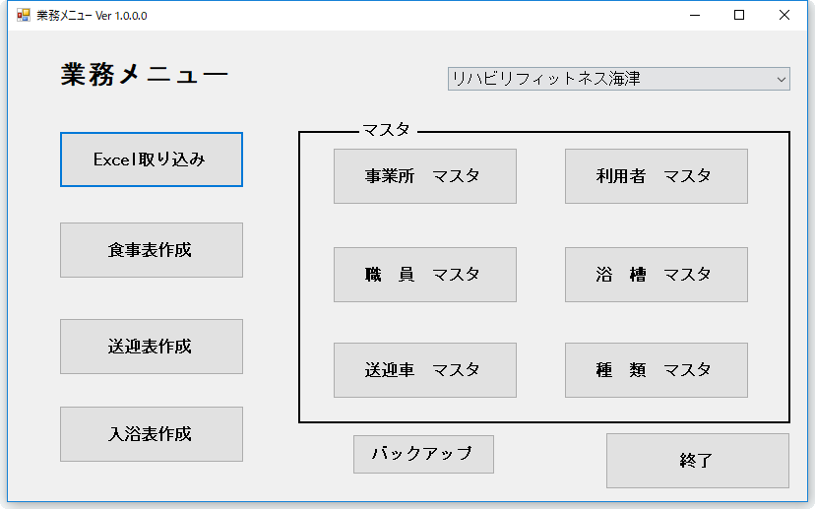Open 入浴表作成 (bathing sheet creation)
The image size is (815, 509).
pyautogui.click(x=151, y=434)
